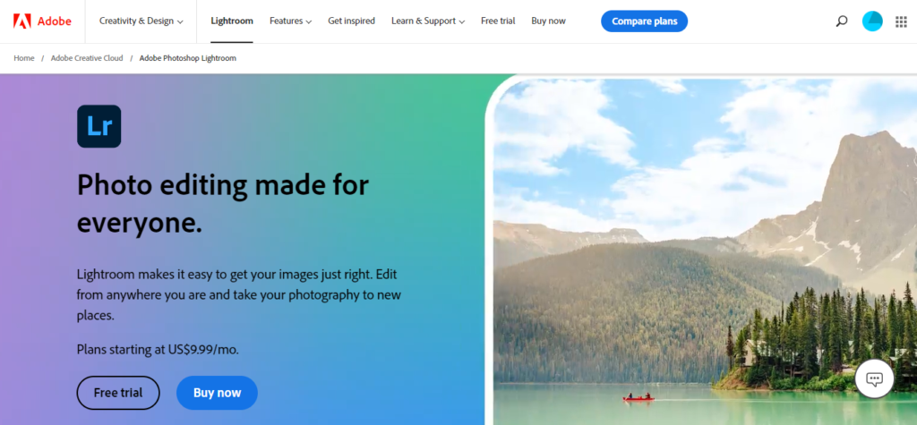Expand the Creativity & Design dropdown
This screenshot has height=425, width=917.
coord(141,21)
